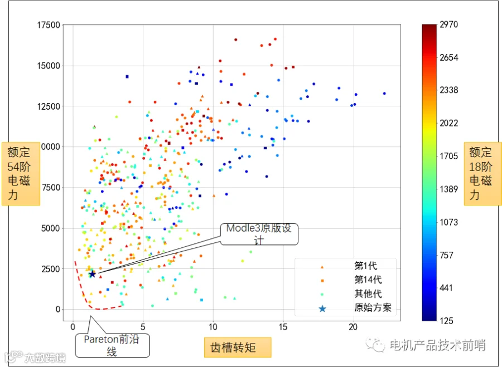
Task: Click the 2500 y-axis tick label
Action: (51, 269)
